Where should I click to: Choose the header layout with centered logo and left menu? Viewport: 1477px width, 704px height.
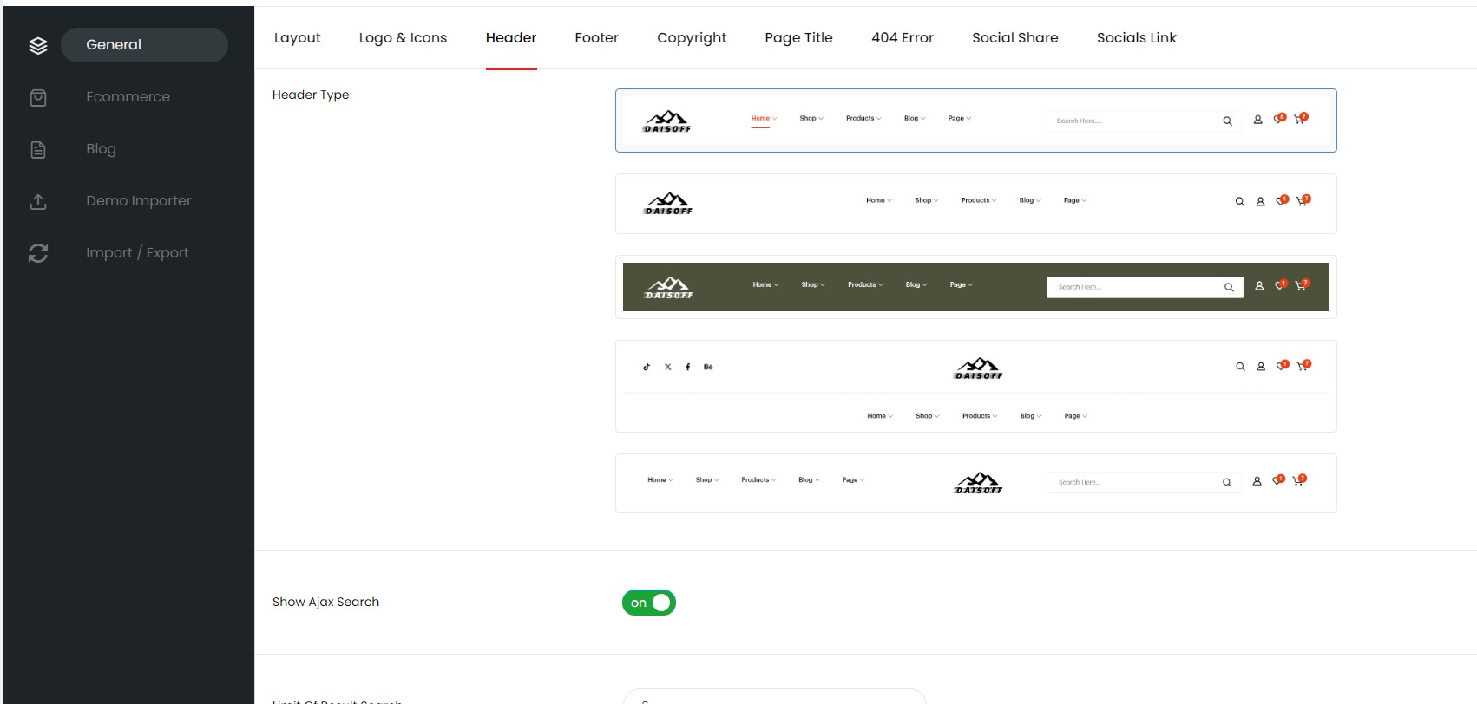point(975,483)
